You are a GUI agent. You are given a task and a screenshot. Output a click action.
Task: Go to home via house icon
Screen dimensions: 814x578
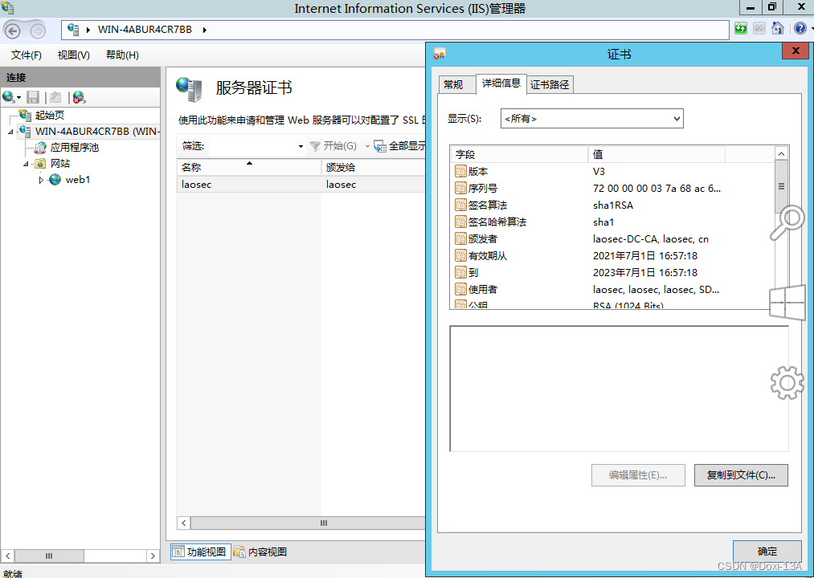[x=777, y=29]
